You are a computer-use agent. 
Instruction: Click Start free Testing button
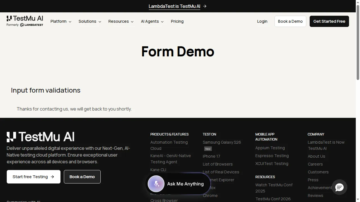(33, 177)
